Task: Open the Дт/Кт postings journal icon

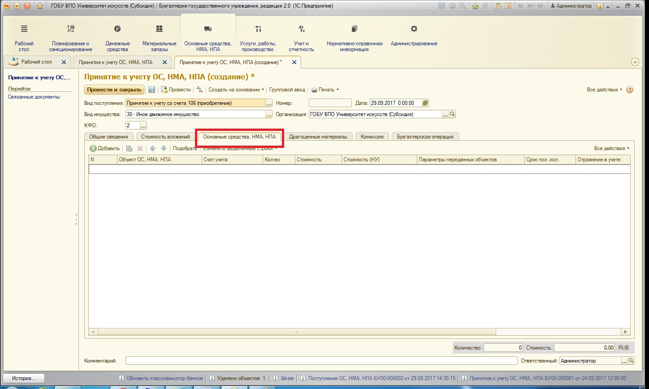Action: point(200,90)
